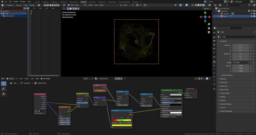Pause viewport render preview
The height and width of the screenshot is (135, 256).
coord(210,5)
